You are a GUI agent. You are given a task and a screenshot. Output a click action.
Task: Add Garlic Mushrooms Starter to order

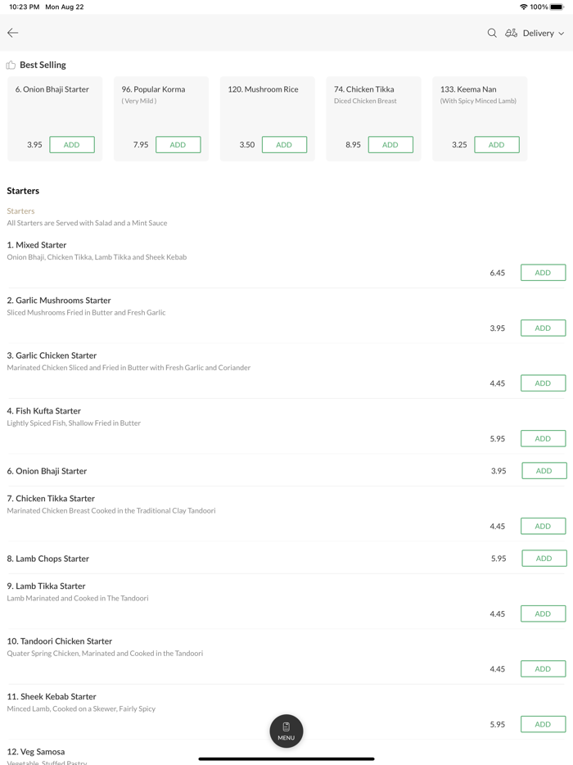point(543,328)
